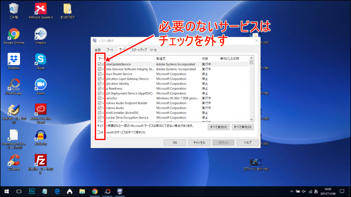Screen dimensions: 351x197
Task: Show hidden tray icons chevron
Action: 292,192
